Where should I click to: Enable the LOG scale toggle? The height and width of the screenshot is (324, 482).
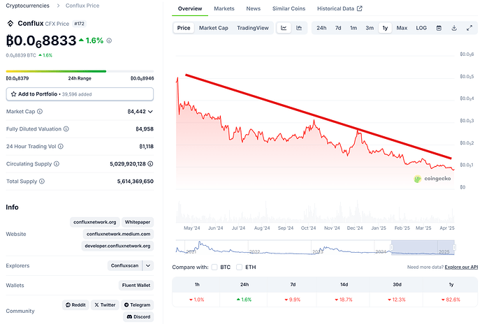(x=421, y=28)
